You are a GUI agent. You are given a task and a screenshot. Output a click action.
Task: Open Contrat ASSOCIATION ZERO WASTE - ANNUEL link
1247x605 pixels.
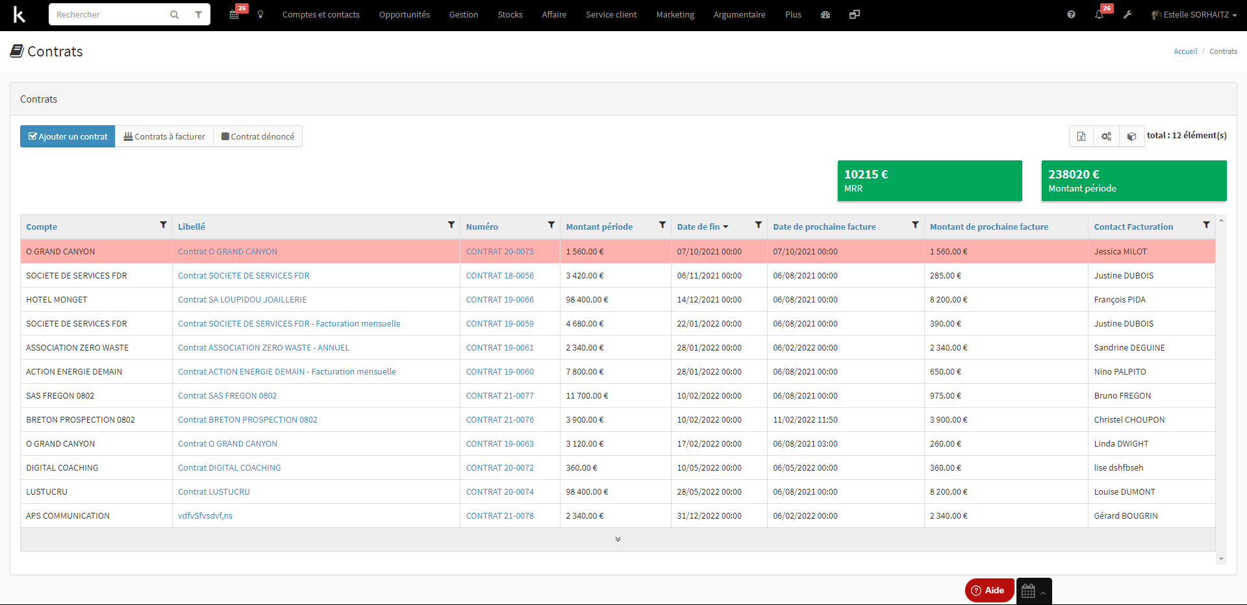pos(264,347)
